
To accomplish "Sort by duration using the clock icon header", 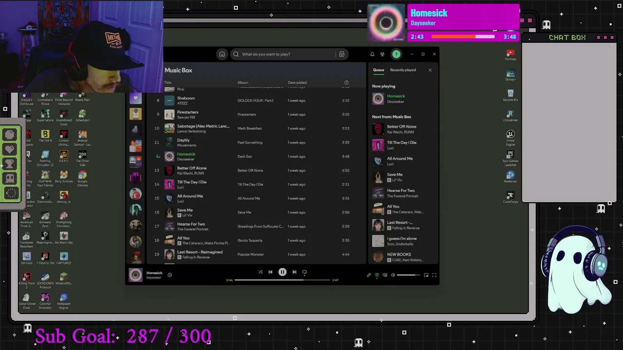I will 347,83.
